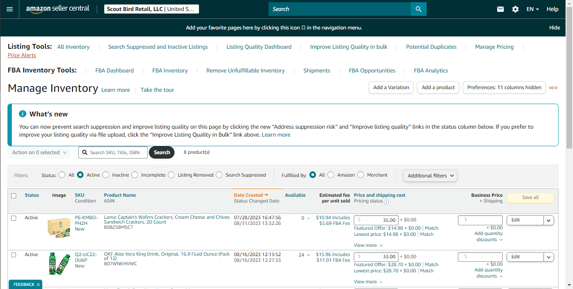Viewport: 573px width, 289px height.
Task: Open the Price Alerts link
Action: [22, 55]
